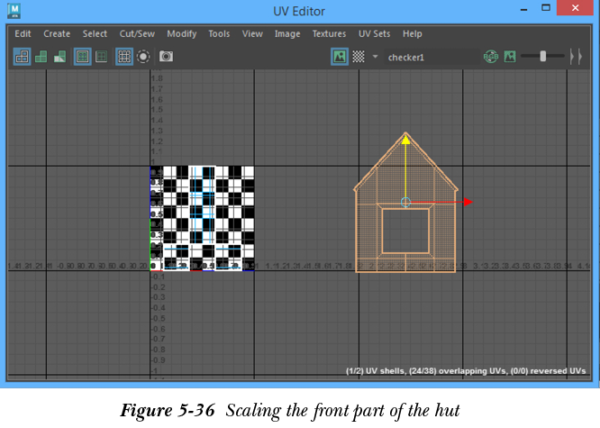
Task: Toggle the texture image display button
Action: pyautogui.click(x=340, y=56)
